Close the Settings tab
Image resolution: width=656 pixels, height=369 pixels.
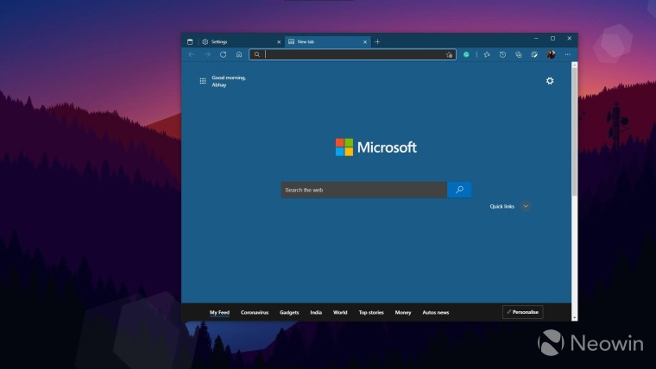click(279, 42)
